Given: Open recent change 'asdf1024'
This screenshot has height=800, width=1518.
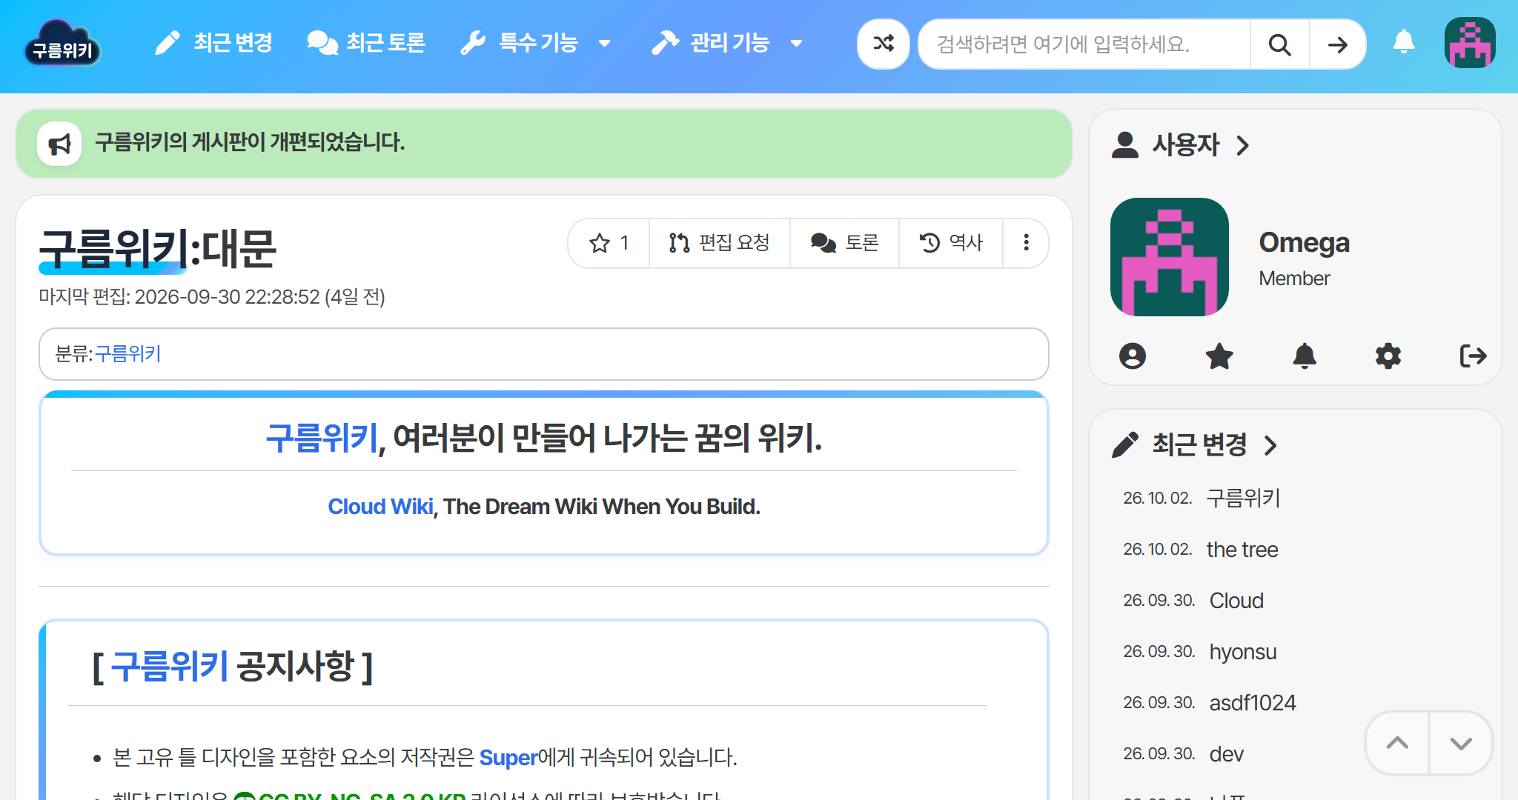Looking at the screenshot, I should point(1253,703).
